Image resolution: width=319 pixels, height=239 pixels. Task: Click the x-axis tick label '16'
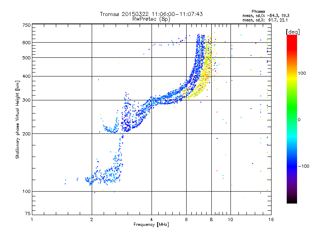click(x=271, y=219)
